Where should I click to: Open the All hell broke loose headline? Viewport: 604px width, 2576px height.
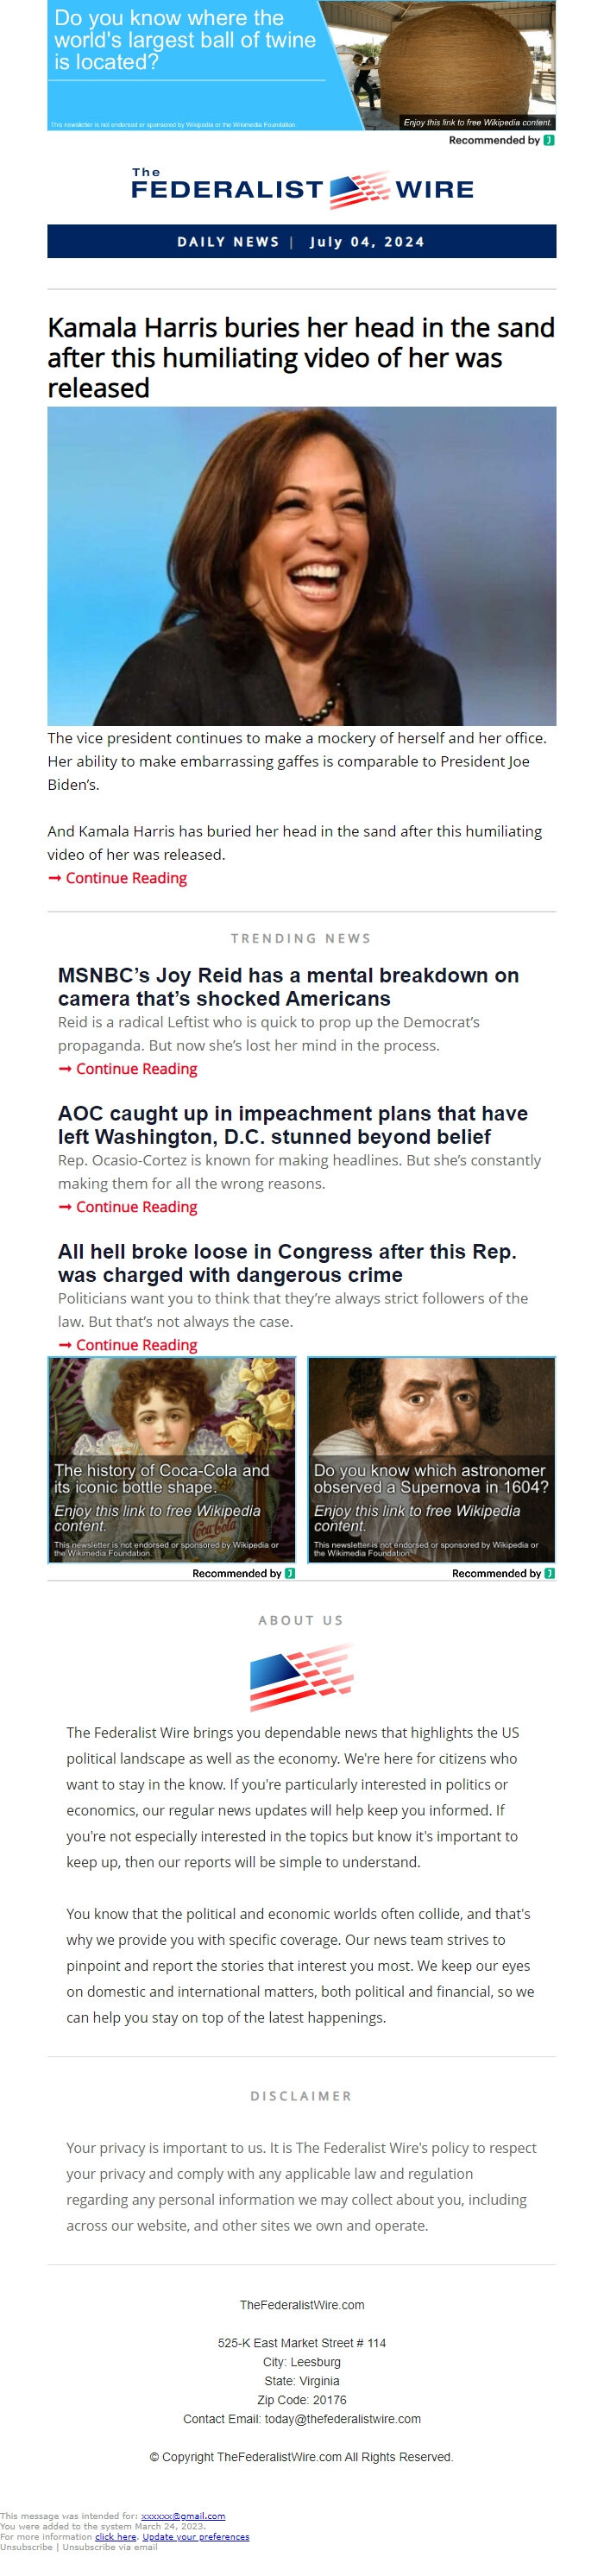288,1262
